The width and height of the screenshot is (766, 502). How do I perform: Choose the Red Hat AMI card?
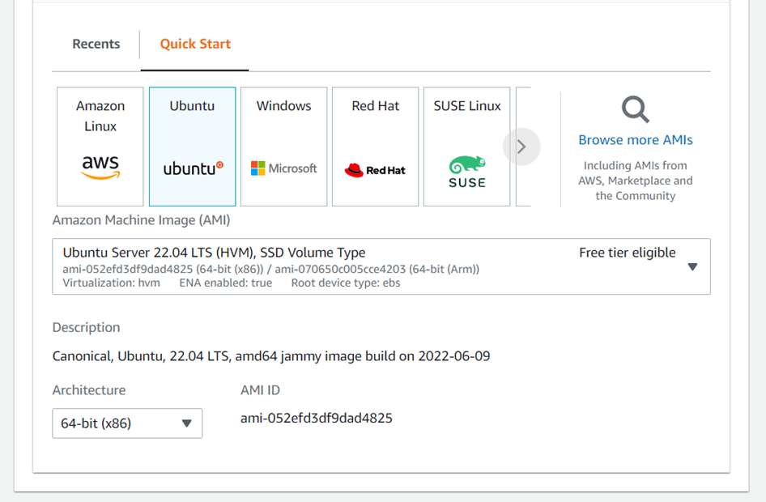(375, 147)
